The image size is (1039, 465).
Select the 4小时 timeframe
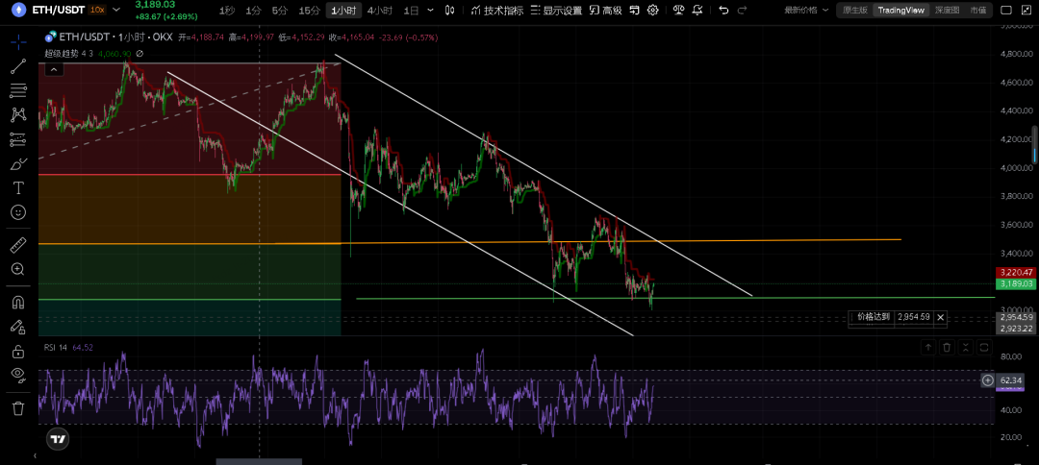coord(379,11)
